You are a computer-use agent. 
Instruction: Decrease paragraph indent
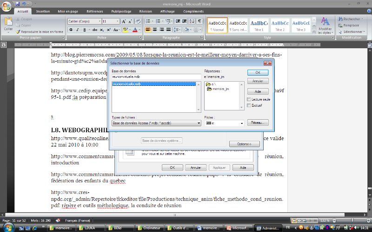coord(178,21)
